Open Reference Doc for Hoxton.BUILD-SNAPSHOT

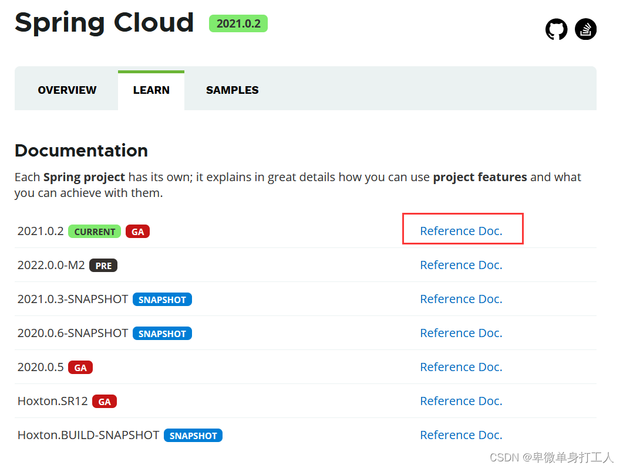(x=461, y=434)
